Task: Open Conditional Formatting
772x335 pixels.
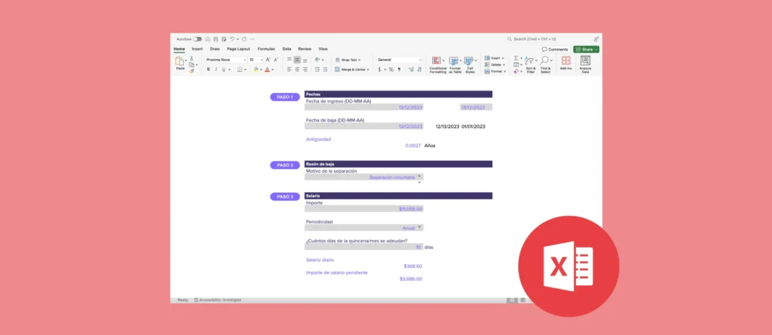Action: point(437,63)
